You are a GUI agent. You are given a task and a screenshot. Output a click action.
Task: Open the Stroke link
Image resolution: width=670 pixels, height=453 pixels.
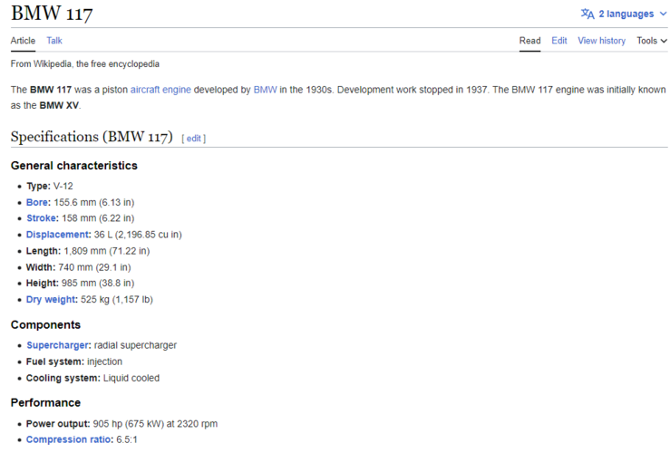click(41, 218)
